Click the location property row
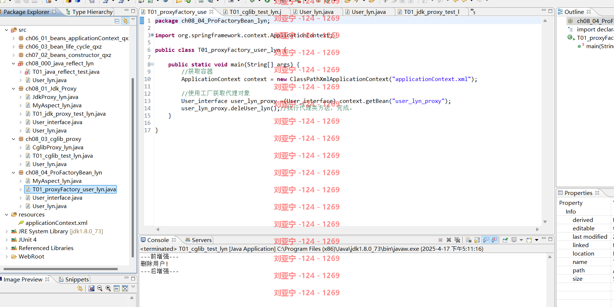The width and height of the screenshot is (614, 307). pyautogui.click(x=585, y=254)
